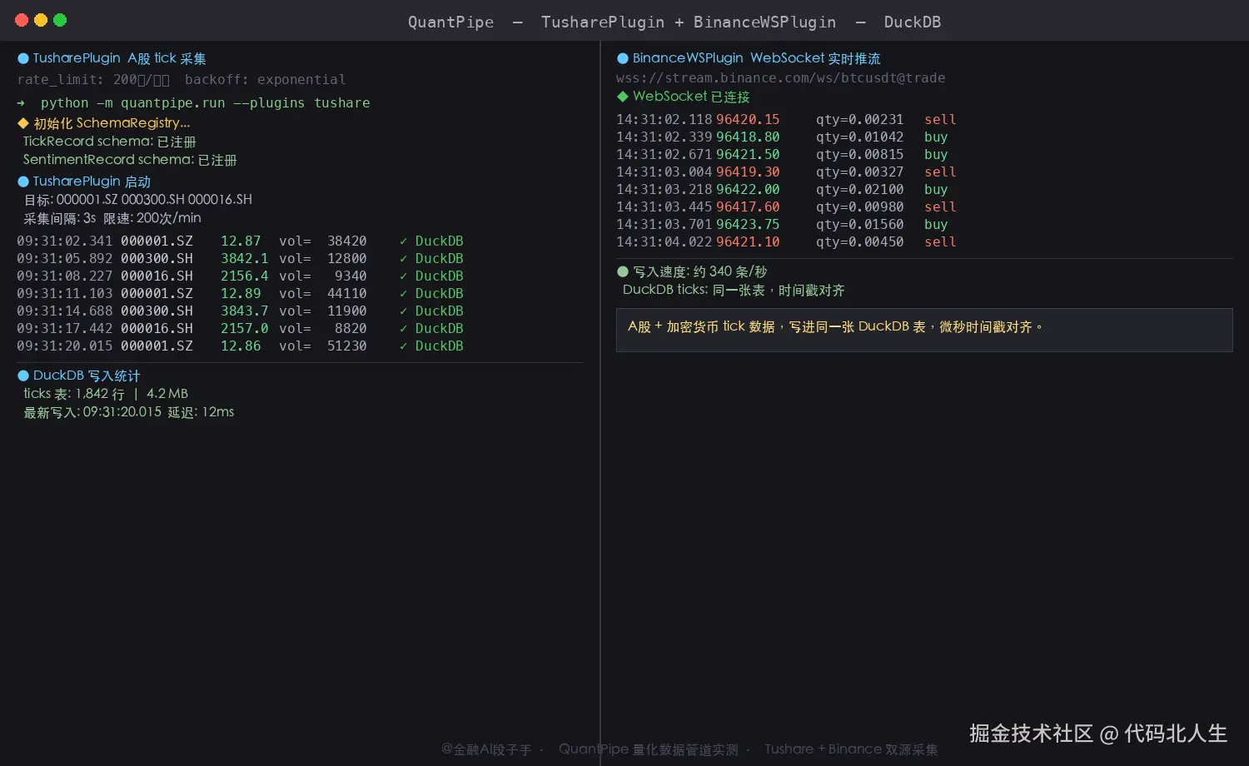Select the price 96423.75
Viewport: 1249px width, 766px height.
[748, 225]
